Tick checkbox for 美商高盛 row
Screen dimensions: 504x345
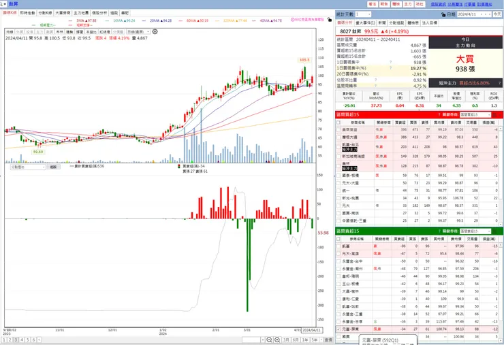pos(338,130)
